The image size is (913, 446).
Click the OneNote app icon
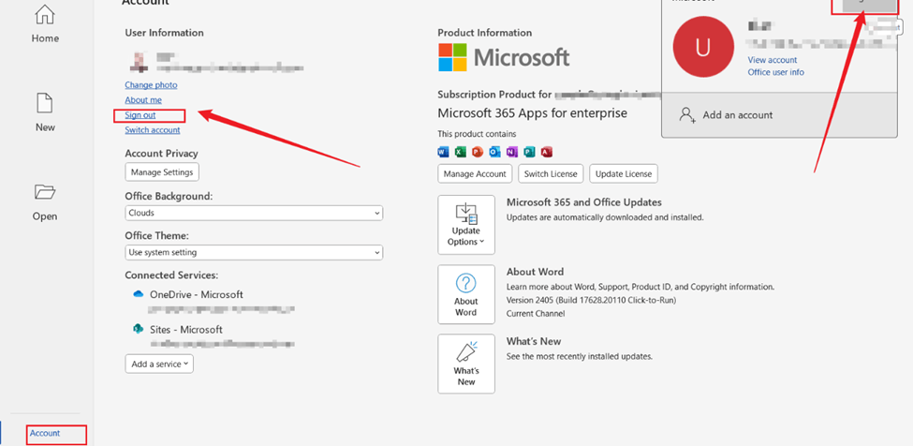(512, 152)
